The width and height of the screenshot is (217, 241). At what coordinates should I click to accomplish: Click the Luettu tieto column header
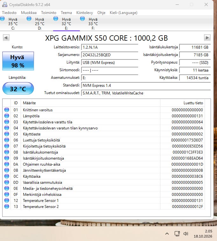click(182, 103)
